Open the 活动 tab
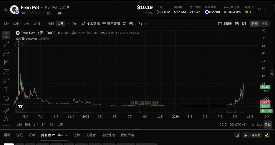 tap(7, 135)
